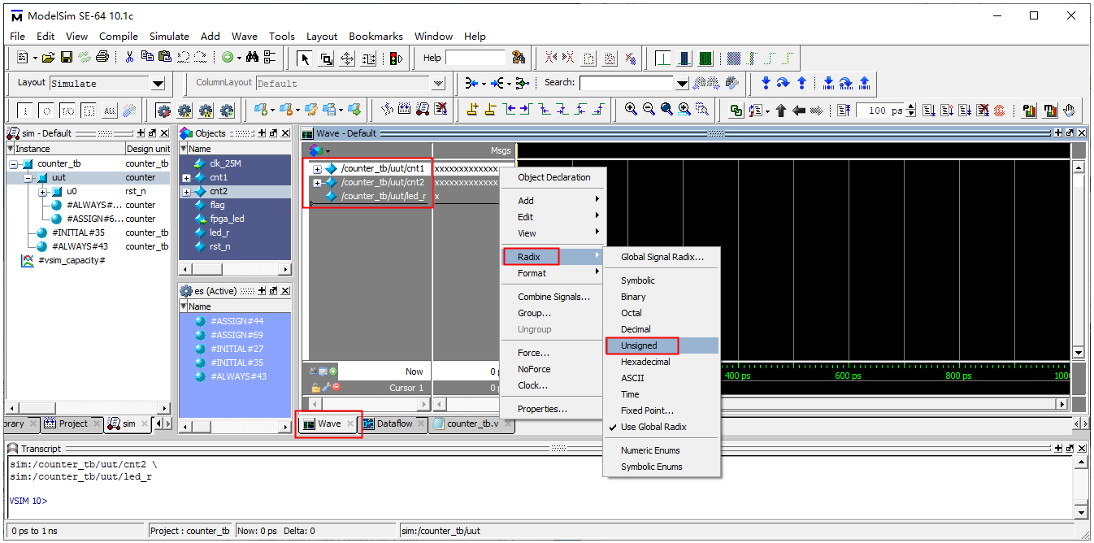This screenshot has width=1094, height=543.
Task: Click the Search input field
Action: pos(626,83)
